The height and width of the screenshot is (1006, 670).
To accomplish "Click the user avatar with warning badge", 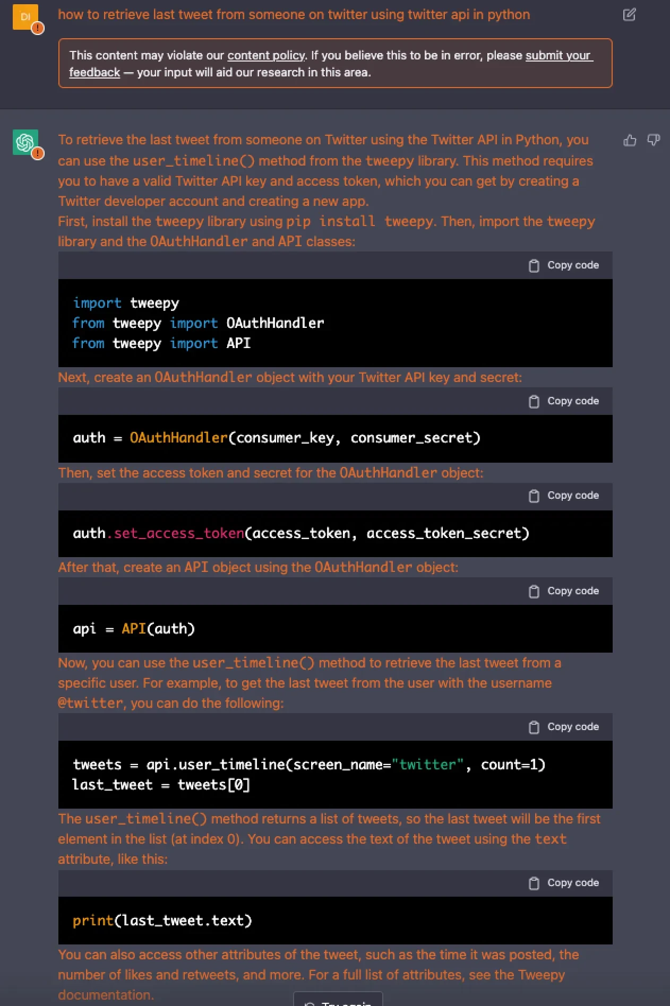I will (26, 18).
